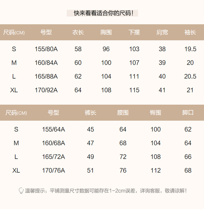The height and width of the screenshot is (209, 204).
Task: Click the 20.5 sleeve length value
Action: tap(190, 76)
